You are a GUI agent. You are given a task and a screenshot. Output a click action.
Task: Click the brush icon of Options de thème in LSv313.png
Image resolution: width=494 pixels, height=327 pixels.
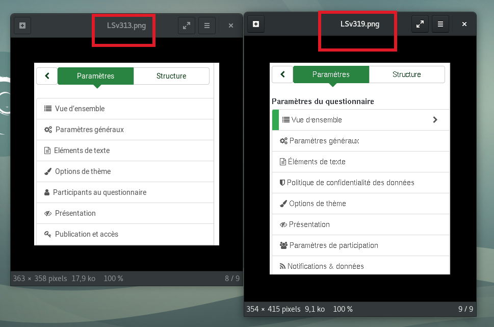(x=47, y=171)
